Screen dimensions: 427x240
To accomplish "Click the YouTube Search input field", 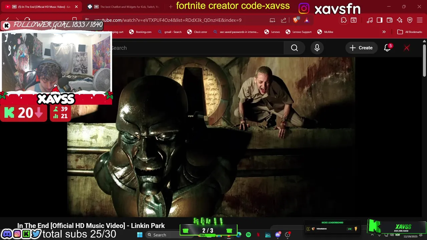I will (x=197, y=48).
